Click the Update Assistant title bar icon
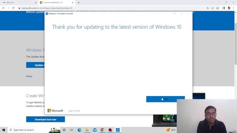Image resolution: width=237 pixels, height=133 pixels. tap(47, 14)
